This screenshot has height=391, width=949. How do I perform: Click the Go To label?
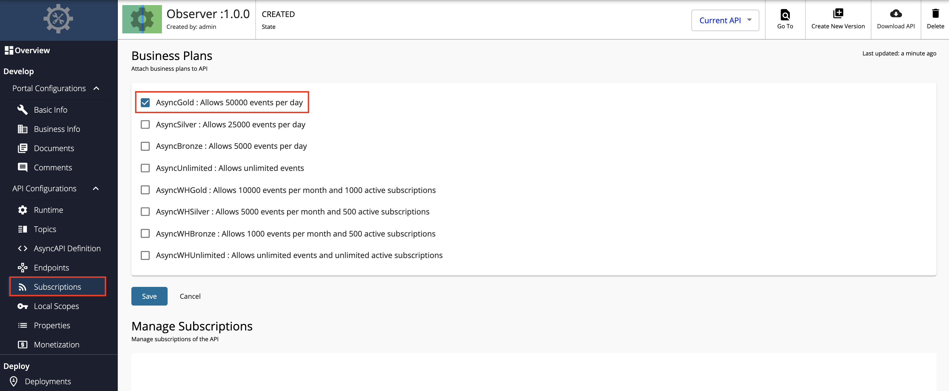pos(785,26)
